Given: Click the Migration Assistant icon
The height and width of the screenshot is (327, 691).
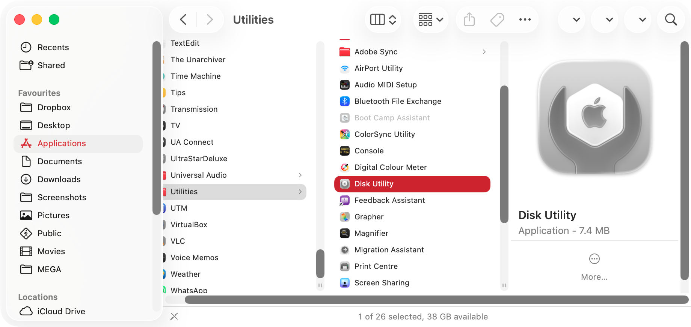Looking at the screenshot, I should point(345,250).
